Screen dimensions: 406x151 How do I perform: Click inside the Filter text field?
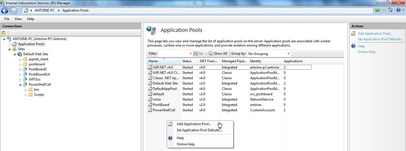174,54
